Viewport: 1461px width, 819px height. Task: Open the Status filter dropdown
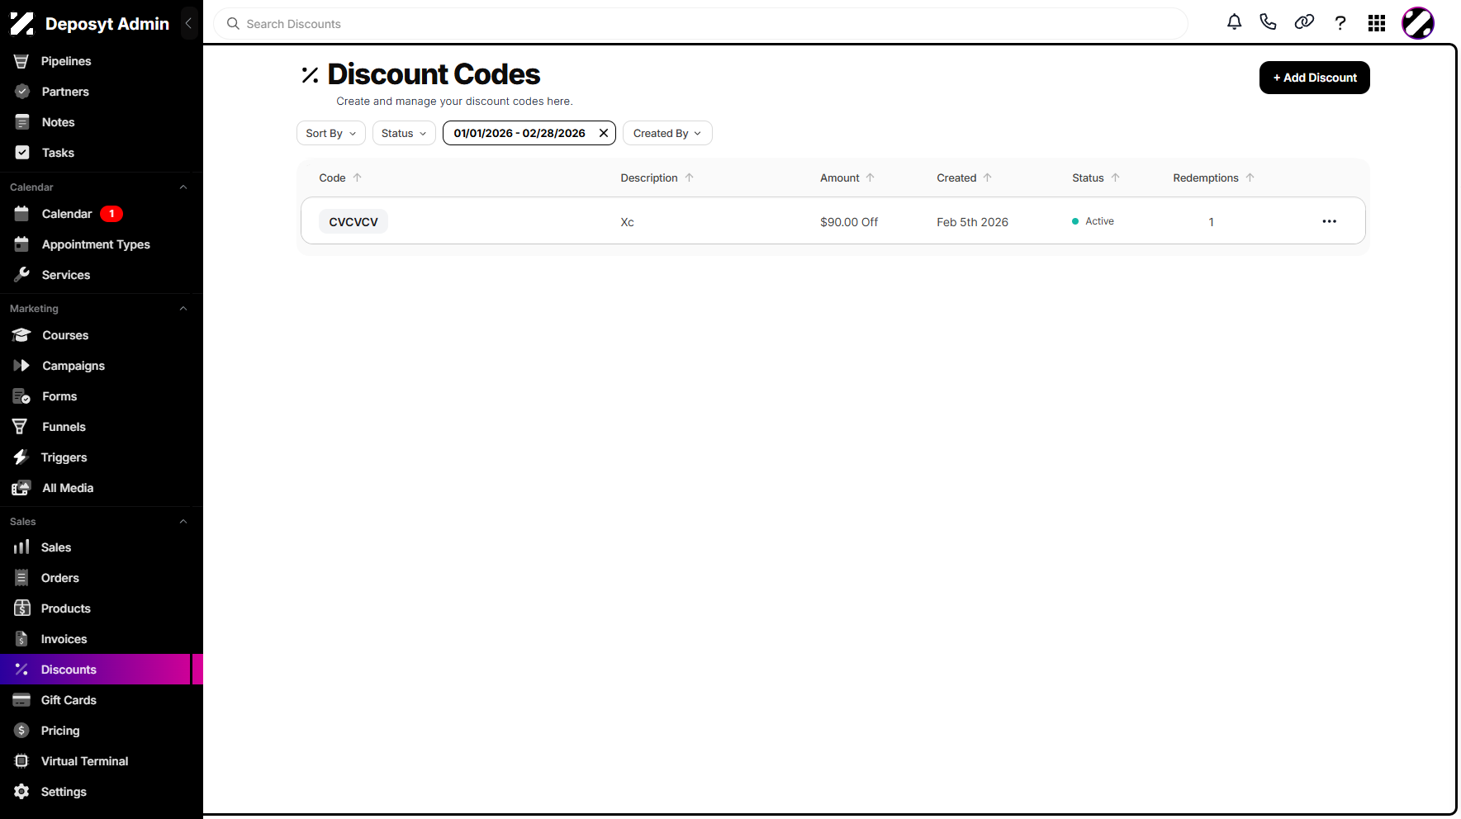pyautogui.click(x=404, y=133)
